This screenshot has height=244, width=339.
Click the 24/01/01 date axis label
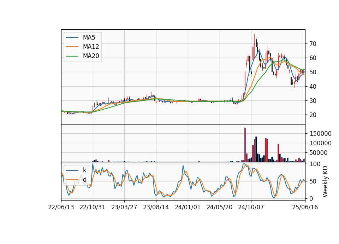[188, 207]
